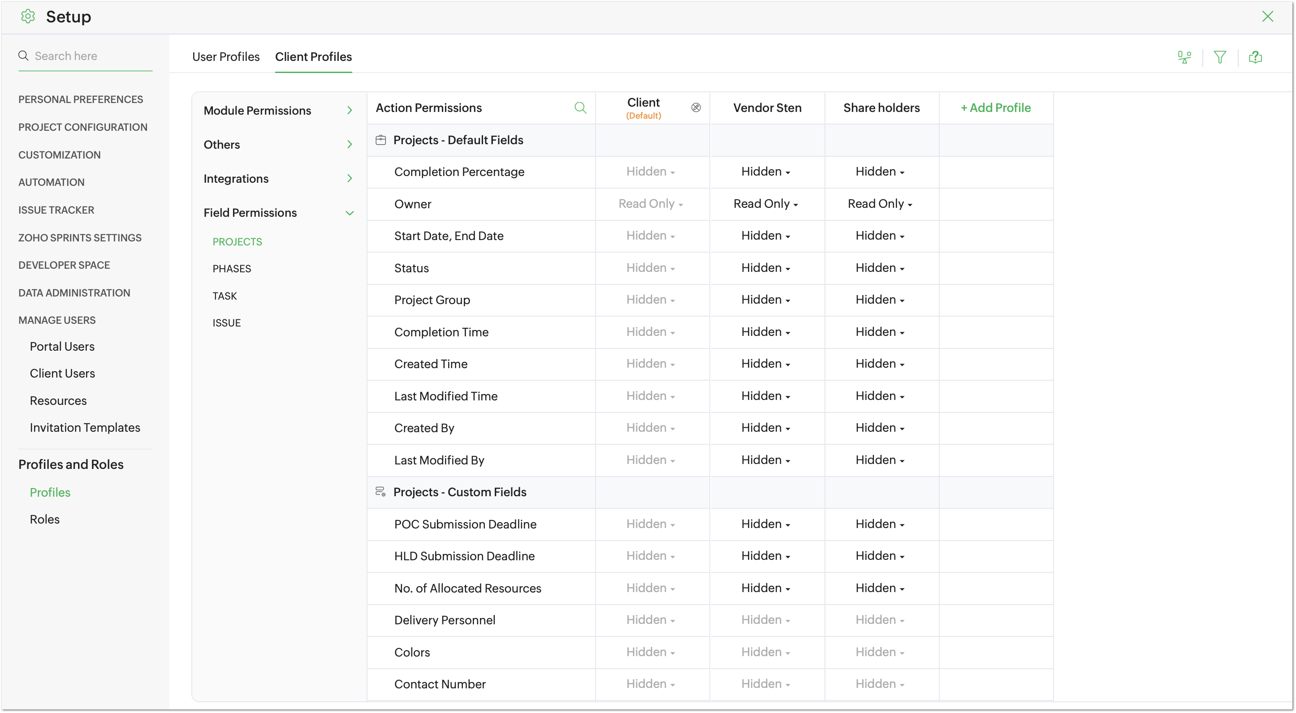Open Vendor Sten dropdown for Completion Percentage
The width and height of the screenshot is (1296, 713).
766,172
